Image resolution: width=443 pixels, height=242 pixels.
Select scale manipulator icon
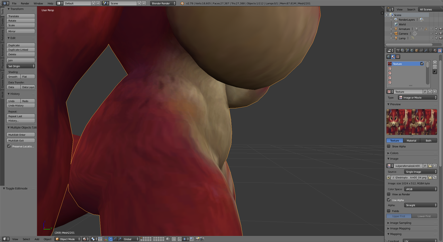120,239
